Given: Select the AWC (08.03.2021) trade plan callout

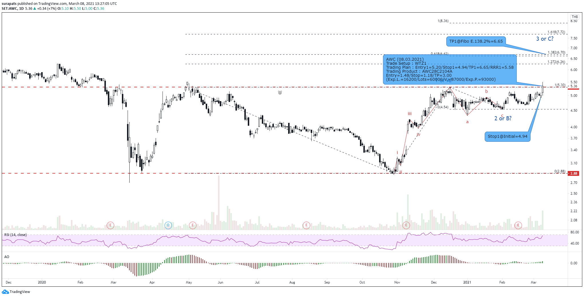Looking at the screenshot, I should click(x=450, y=69).
